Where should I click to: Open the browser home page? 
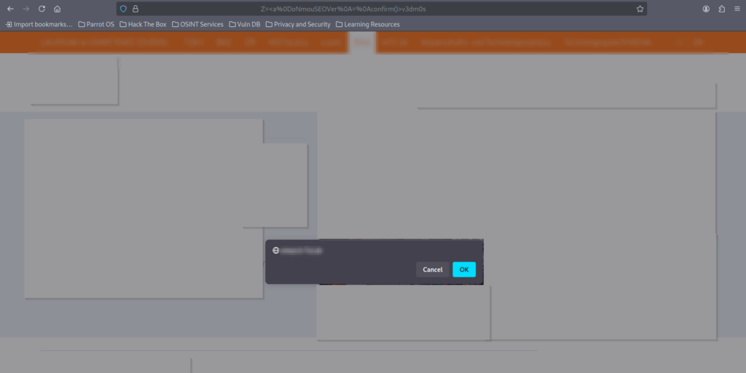coord(57,9)
